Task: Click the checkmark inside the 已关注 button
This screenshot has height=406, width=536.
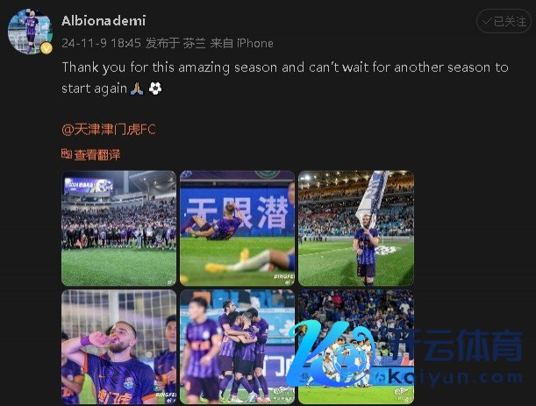Action: pos(486,21)
